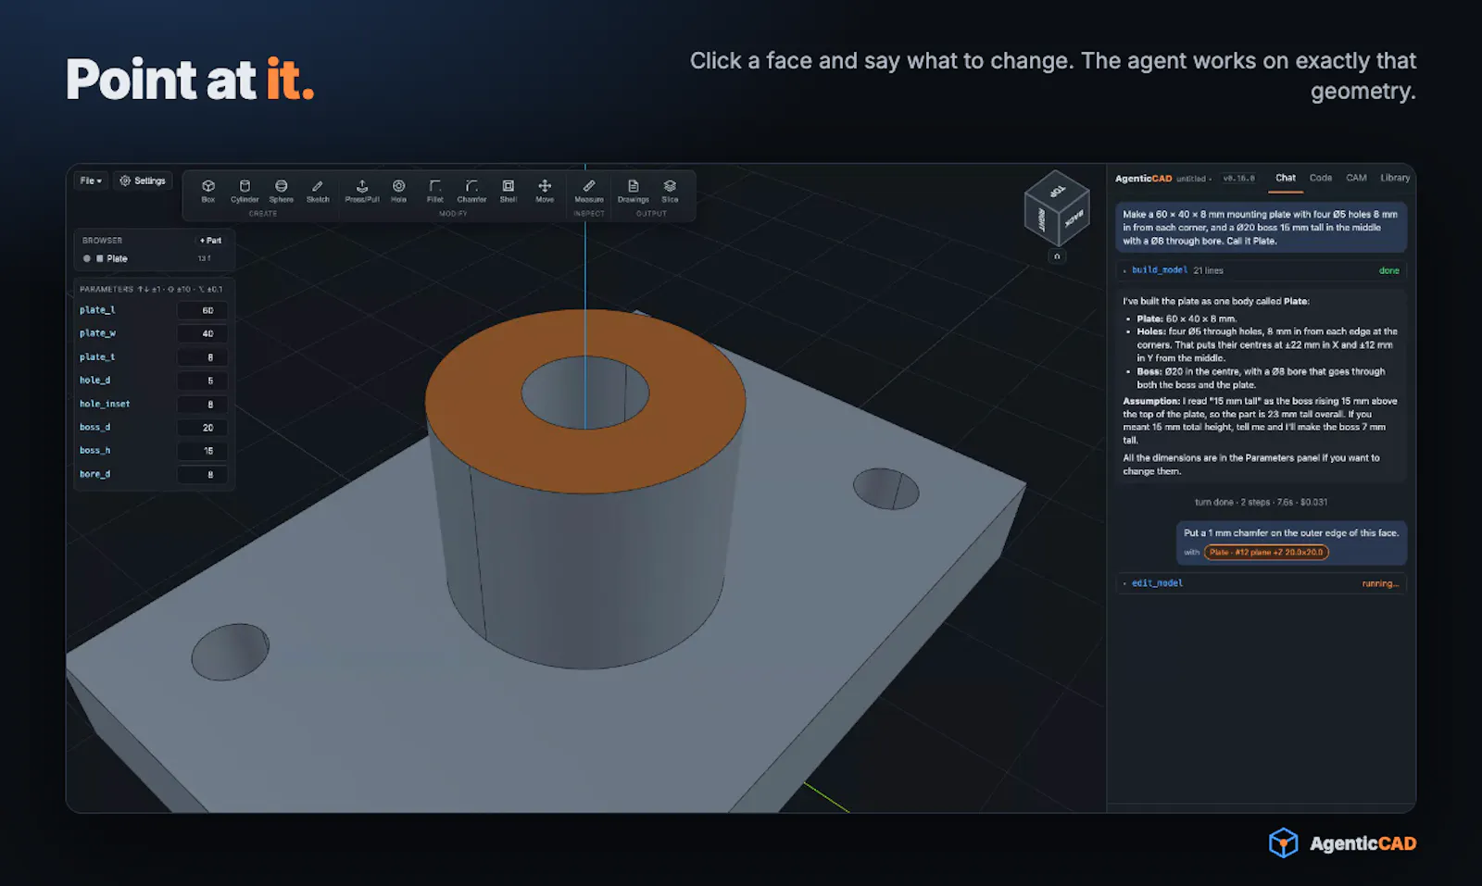Edit the plate_w parameter value
Viewport: 1482px width, 886px height.
coord(202,333)
